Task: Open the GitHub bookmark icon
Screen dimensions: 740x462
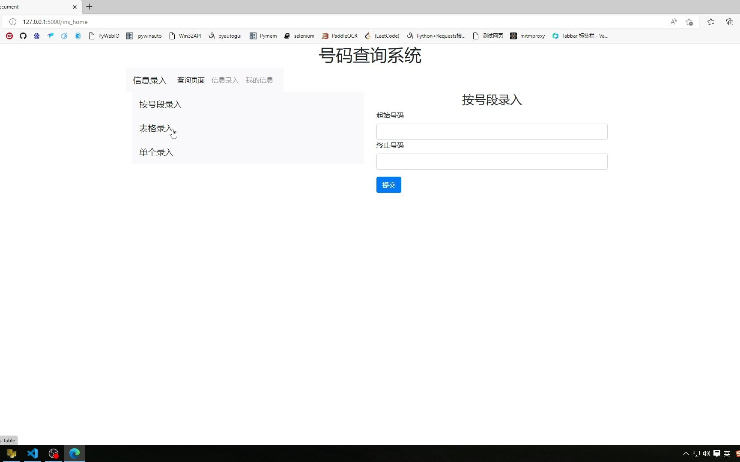Action: 23,36
